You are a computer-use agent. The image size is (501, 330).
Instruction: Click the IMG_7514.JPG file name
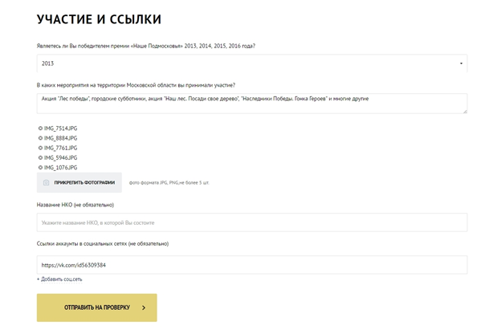point(61,128)
